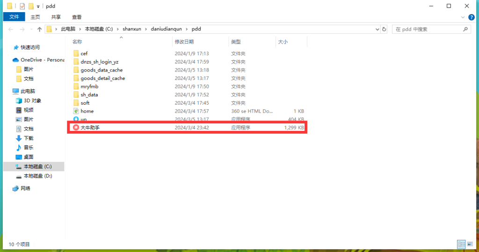The width and height of the screenshot is (479, 252).
Task: Click the 1,299 KB size cell
Action: pos(294,128)
